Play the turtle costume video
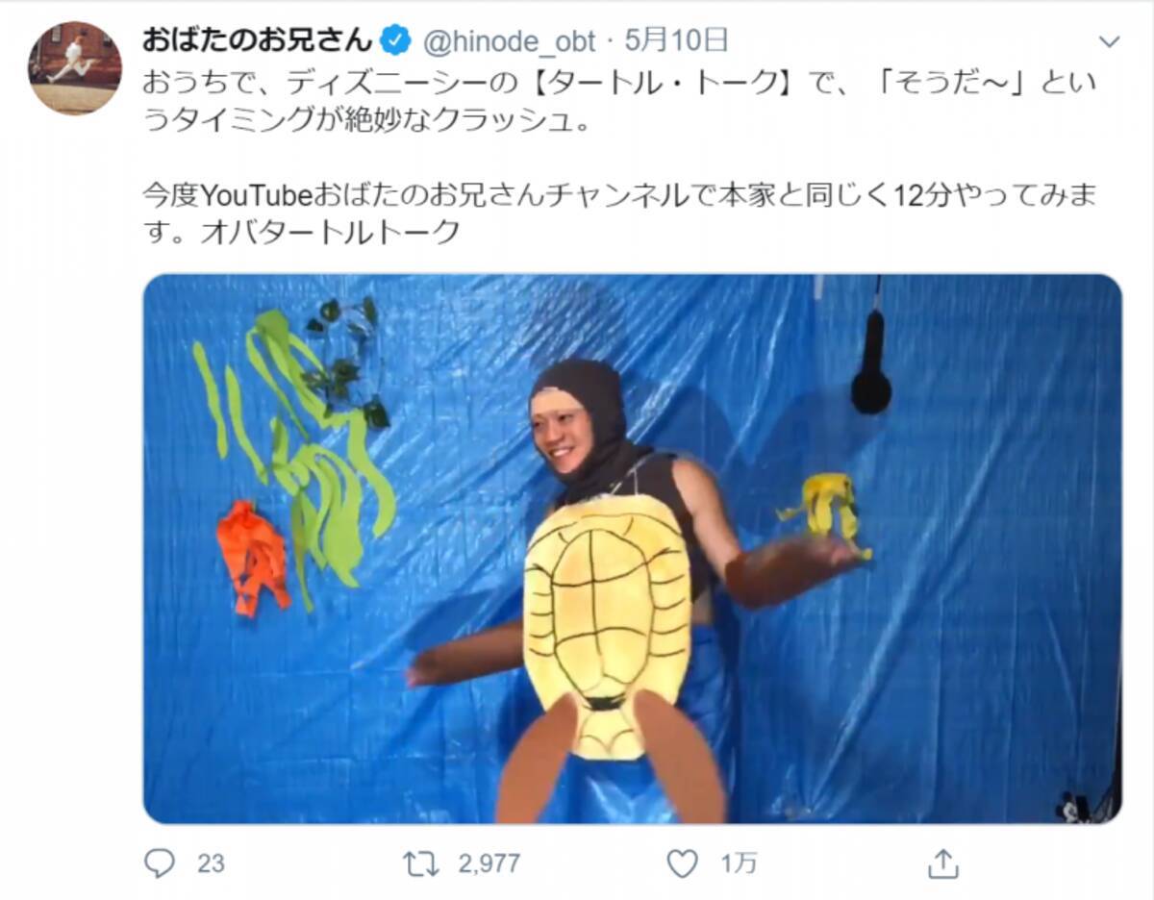Screen dimensions: 1154x900 [633, 549]
